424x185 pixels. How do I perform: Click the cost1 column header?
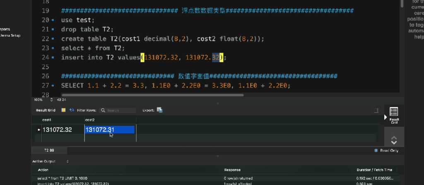click(x=63, y=120)
